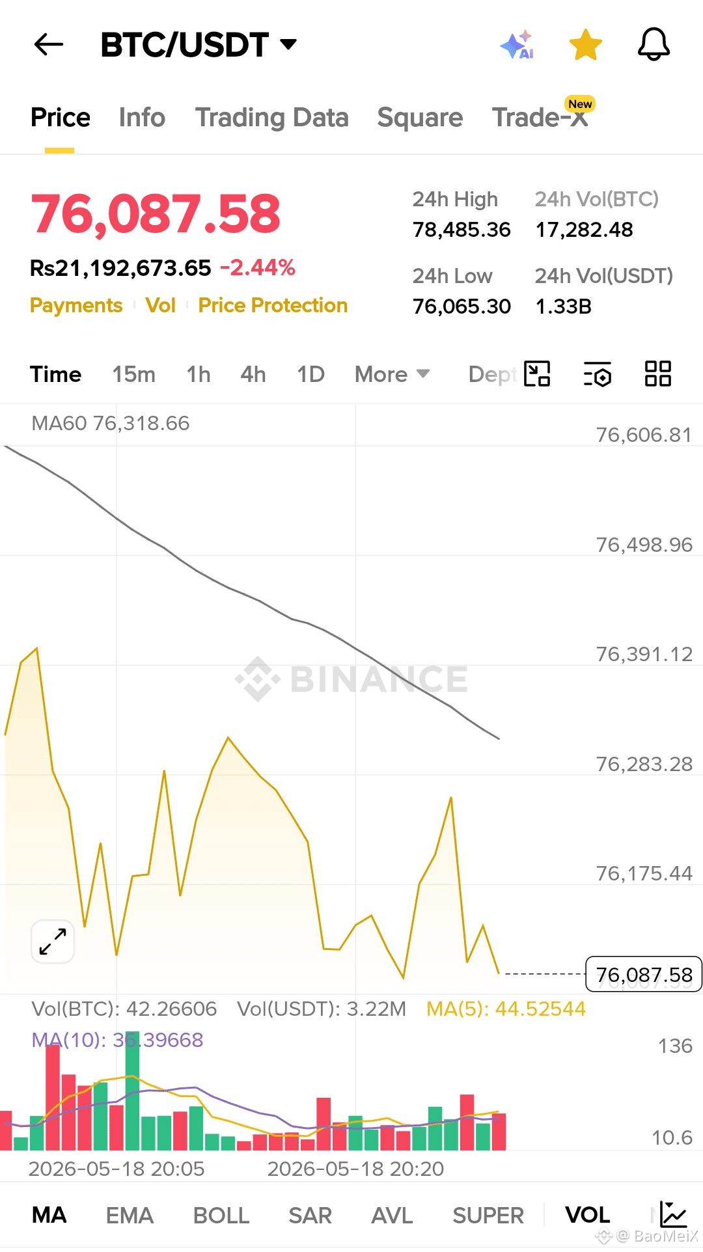
Task: Select the 1D chart interval
Action: 310,374
